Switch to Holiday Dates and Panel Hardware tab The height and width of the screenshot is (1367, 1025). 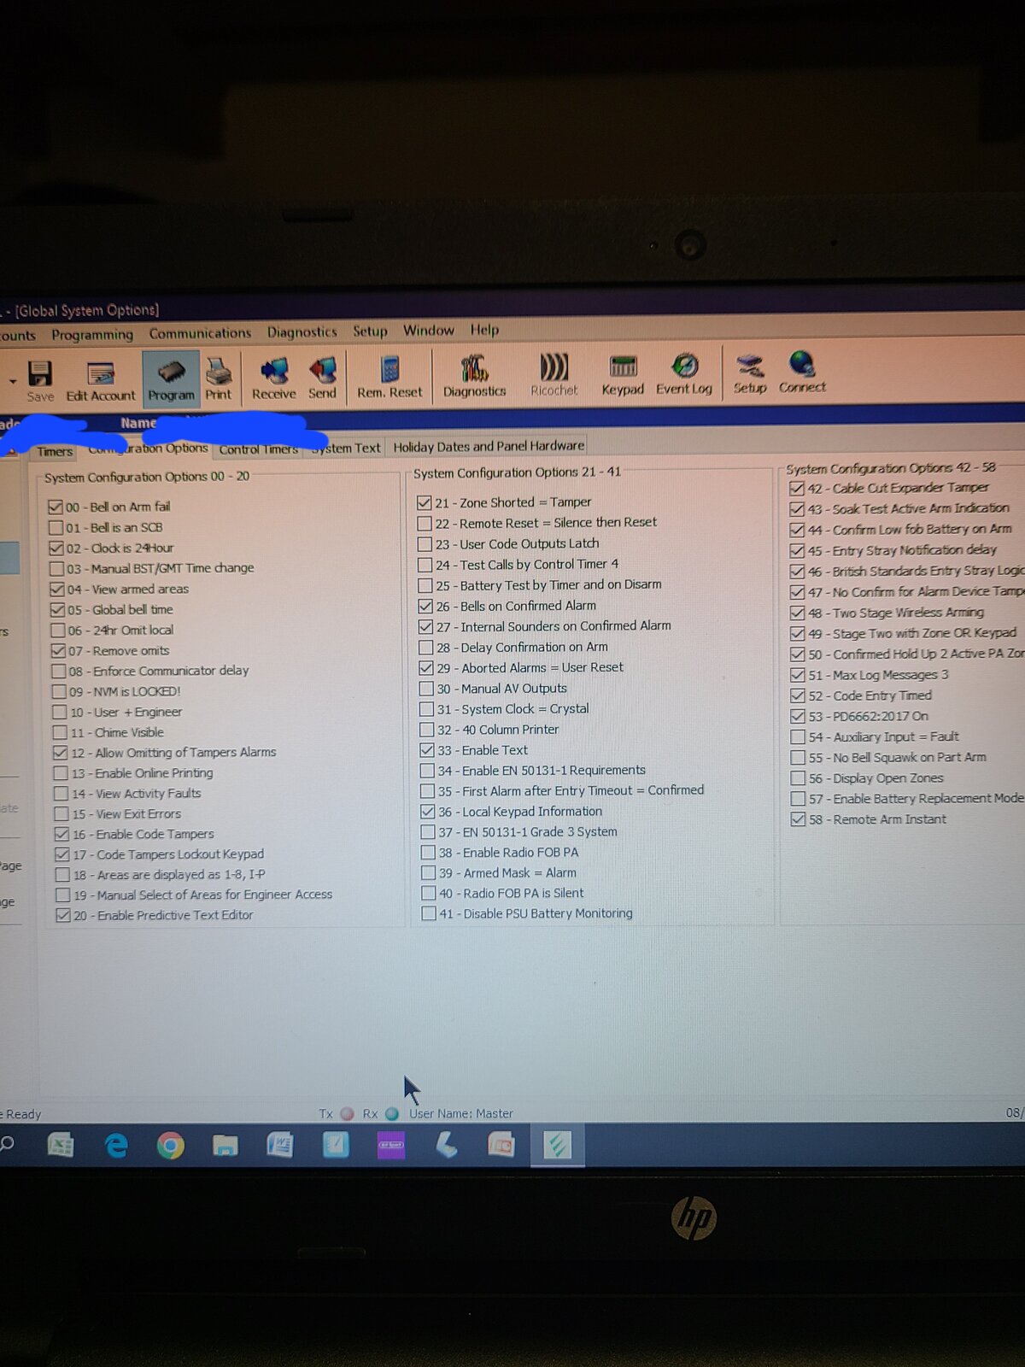[x=489, y=446]
